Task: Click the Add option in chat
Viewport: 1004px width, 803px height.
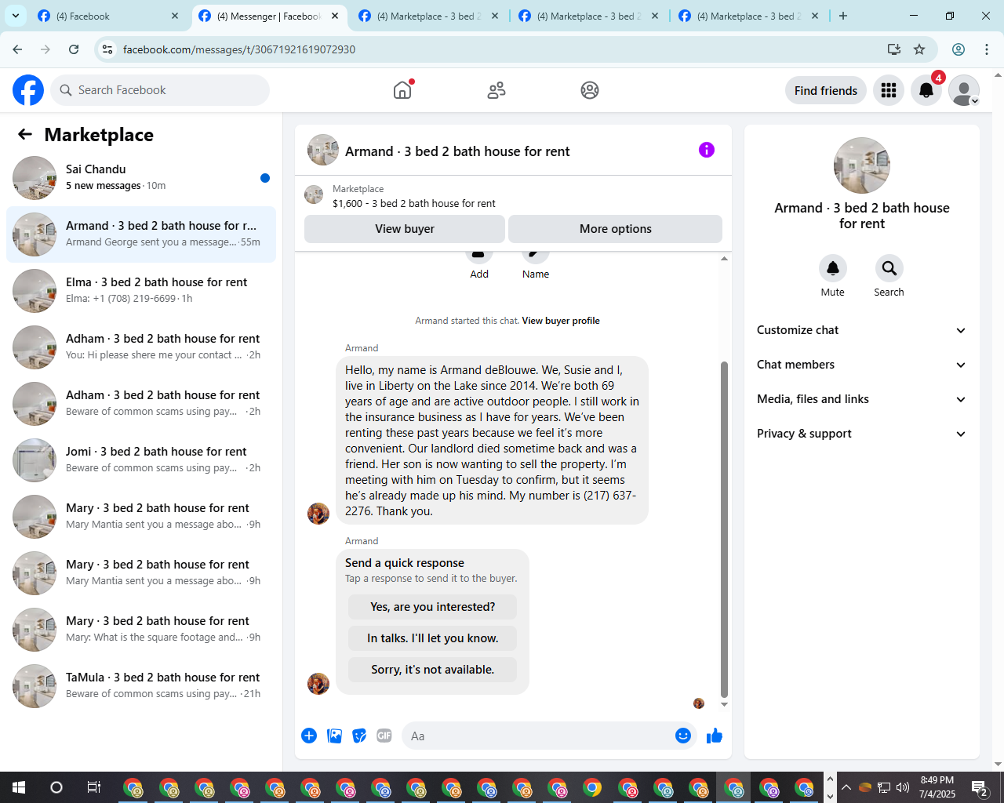Action: [479, 264]
